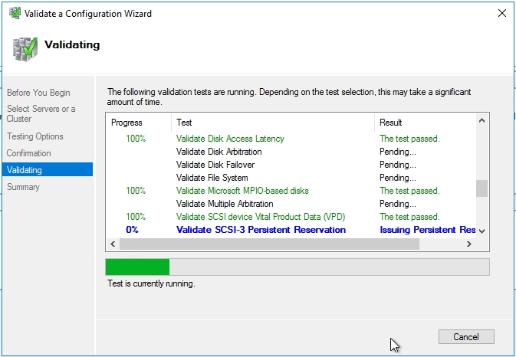Select the Before You Begin step

38,93
